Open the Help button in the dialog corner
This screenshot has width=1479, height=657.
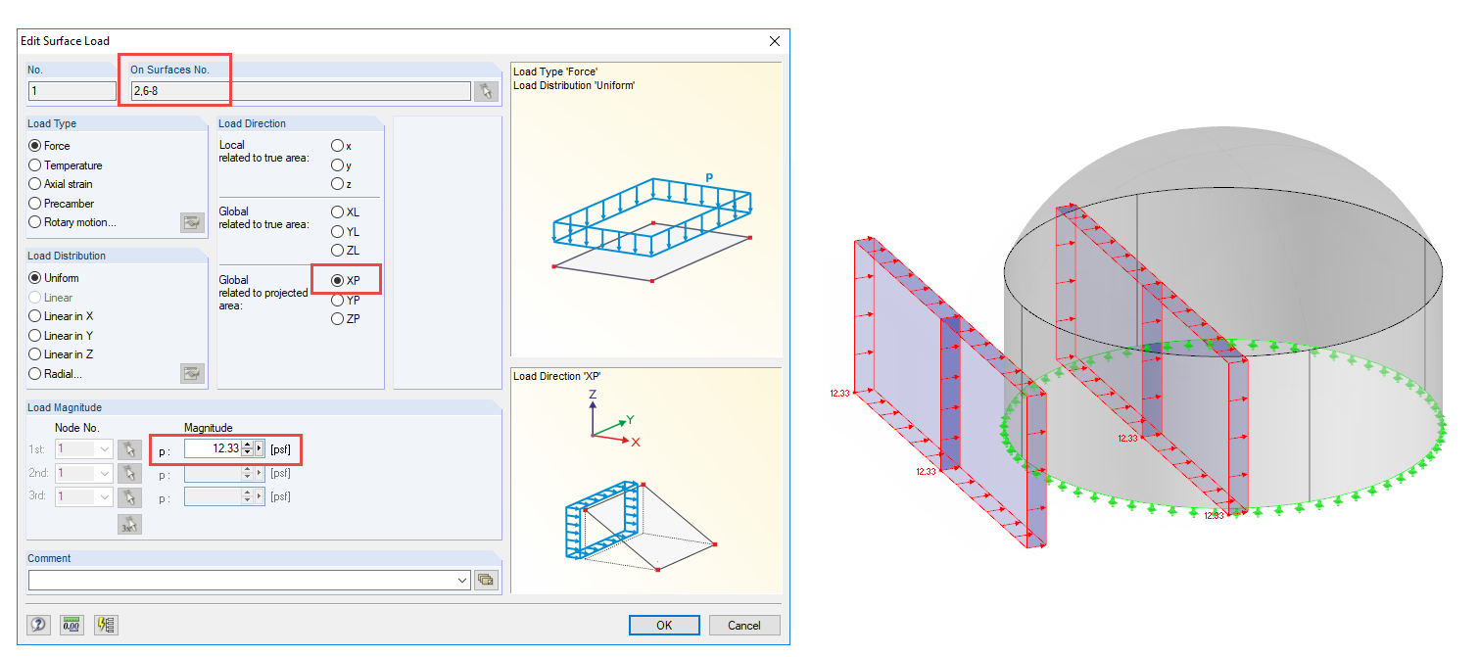pos(37,624)
